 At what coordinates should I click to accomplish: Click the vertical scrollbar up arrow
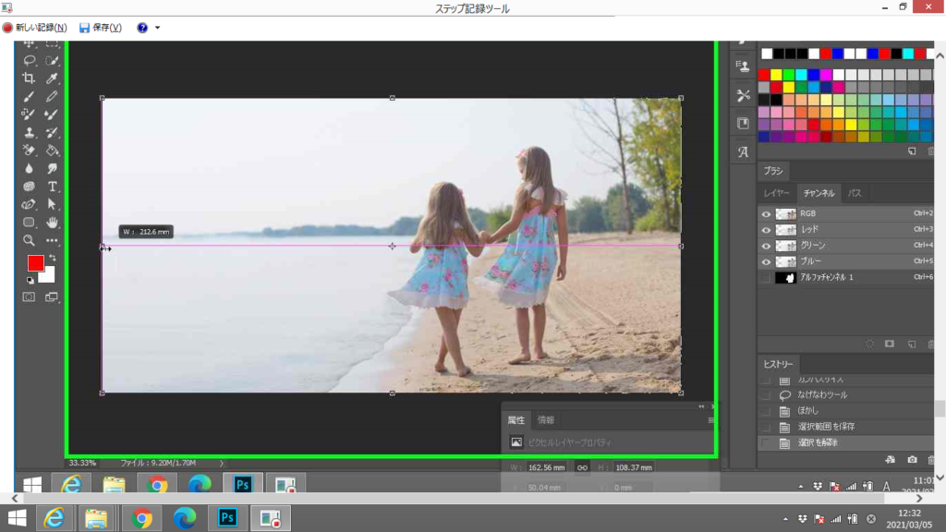coord(940,55)
